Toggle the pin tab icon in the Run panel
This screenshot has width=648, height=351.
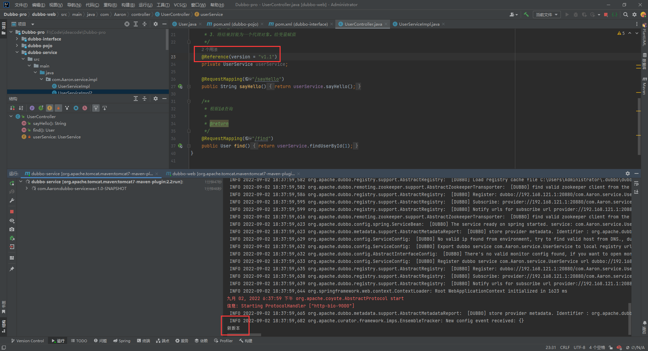point(12,269)
